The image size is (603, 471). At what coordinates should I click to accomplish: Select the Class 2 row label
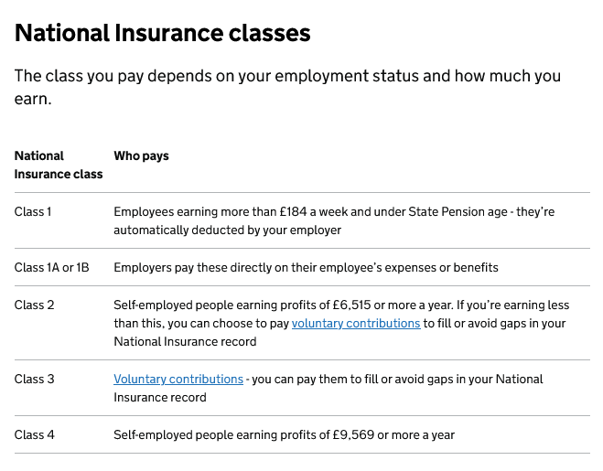click(x=34, y=305)
